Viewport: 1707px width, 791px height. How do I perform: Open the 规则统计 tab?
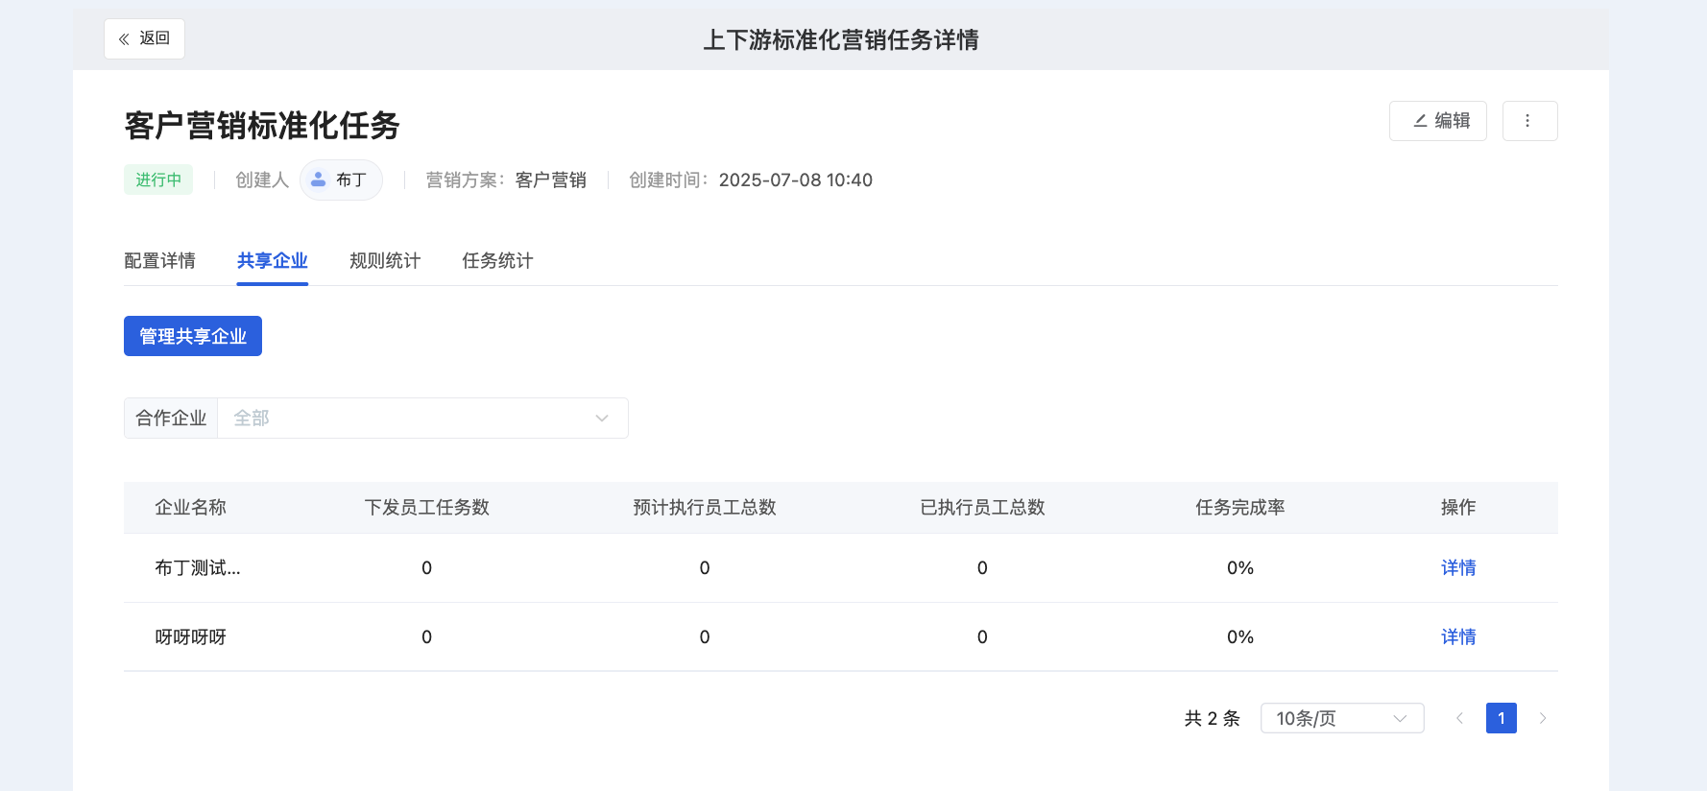(385, 260)
